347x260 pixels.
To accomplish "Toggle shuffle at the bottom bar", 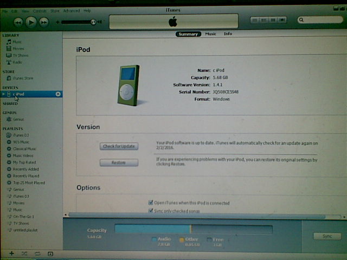I will pyautogui.click(x=24, y=253).
